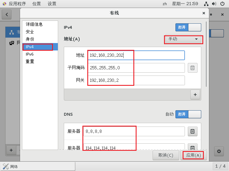Disable automatic DNS with the 自动 toggle

[x=188, y=114]
